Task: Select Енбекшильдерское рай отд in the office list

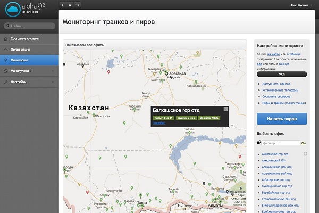Action: tap(280, 206)
